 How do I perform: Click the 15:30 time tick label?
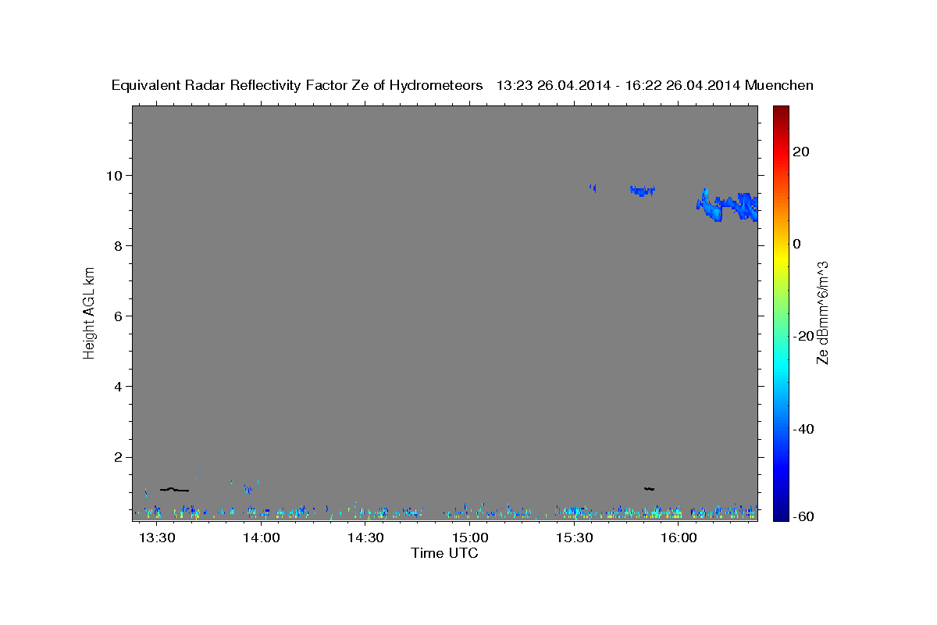575,538
